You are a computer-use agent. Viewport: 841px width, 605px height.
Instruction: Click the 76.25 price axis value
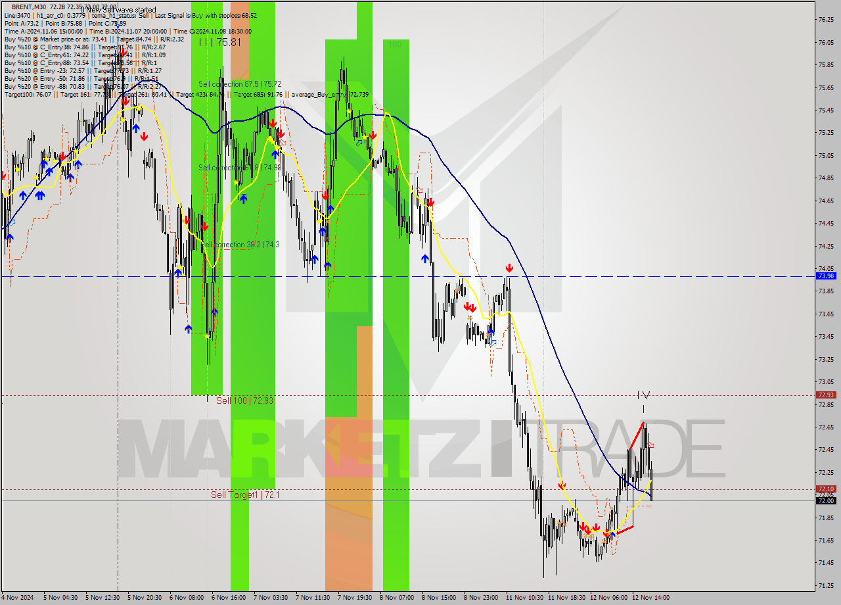coord(826,20)
